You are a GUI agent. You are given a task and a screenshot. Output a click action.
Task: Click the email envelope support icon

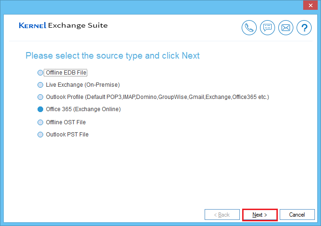286,28
